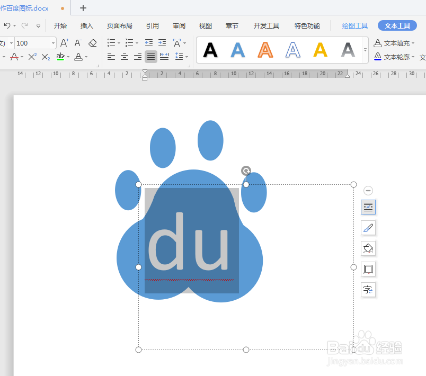Click the decrease indent icon
Screen dimensions: 426x376
tap(148, 42)
